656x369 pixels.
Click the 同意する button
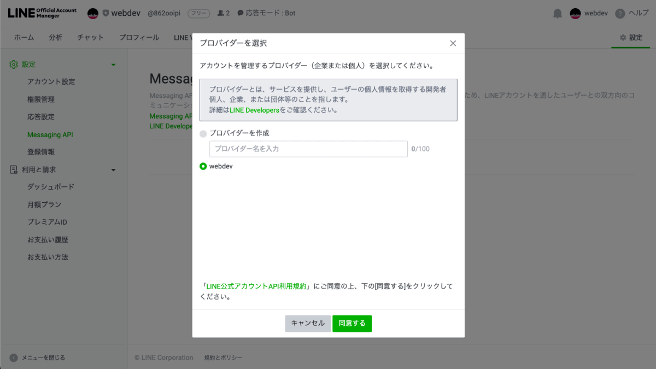[352, 323]
